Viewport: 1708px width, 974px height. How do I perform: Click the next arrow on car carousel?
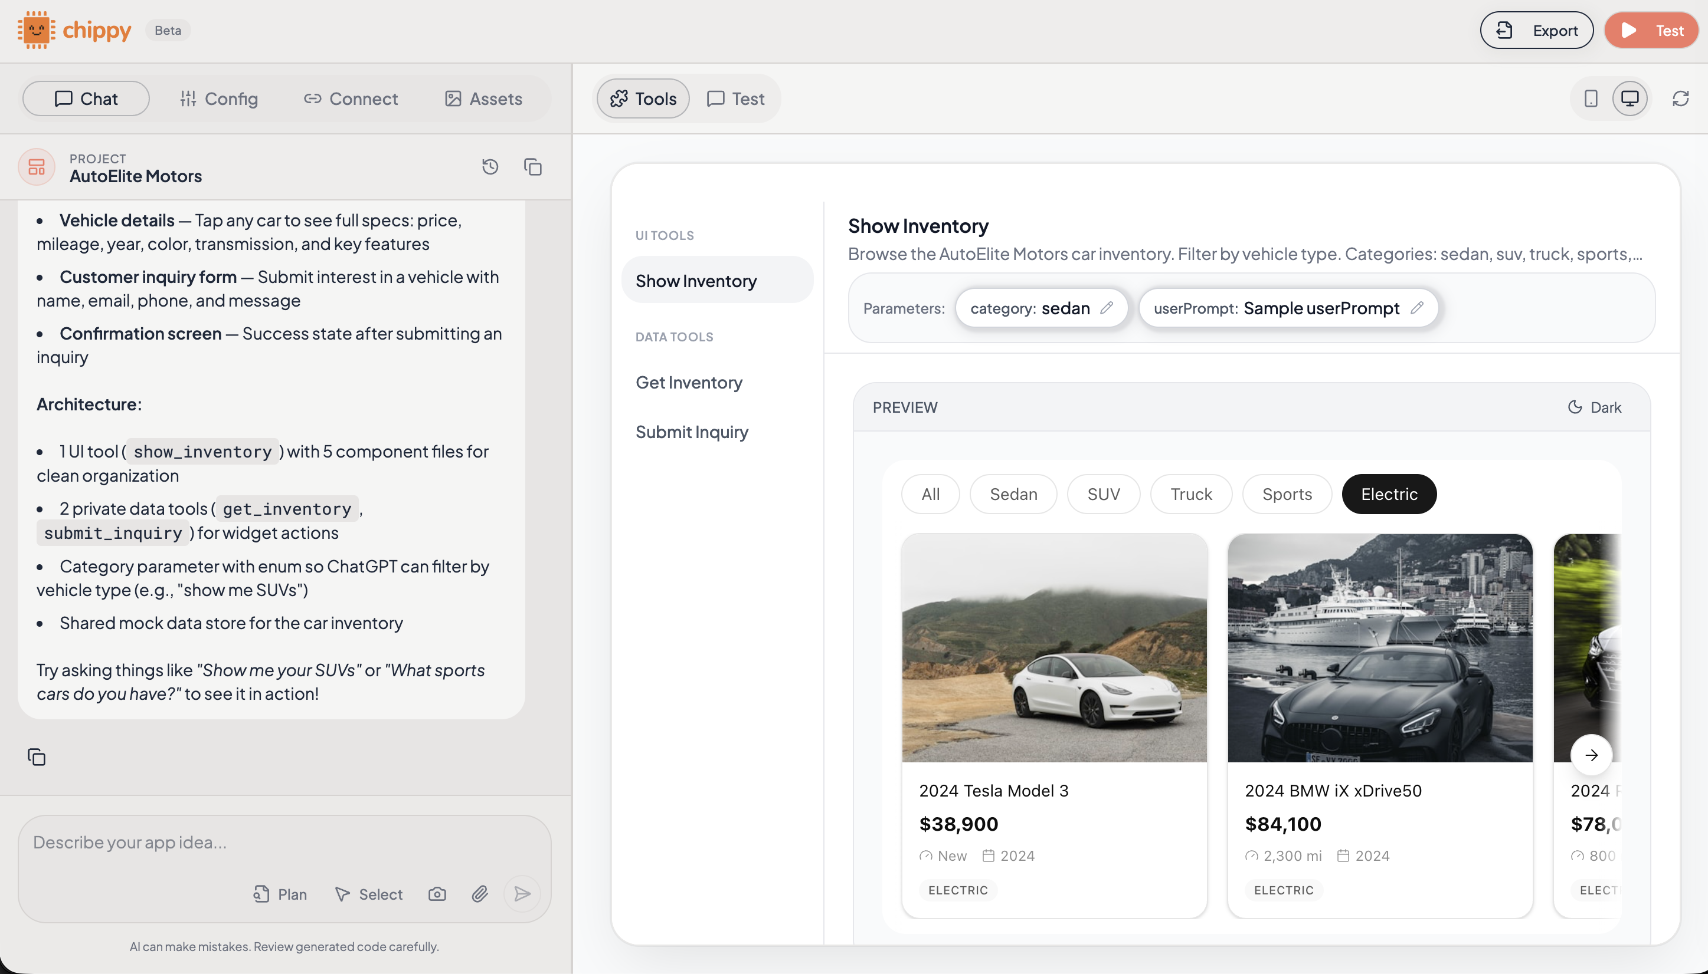(1592, 755)
